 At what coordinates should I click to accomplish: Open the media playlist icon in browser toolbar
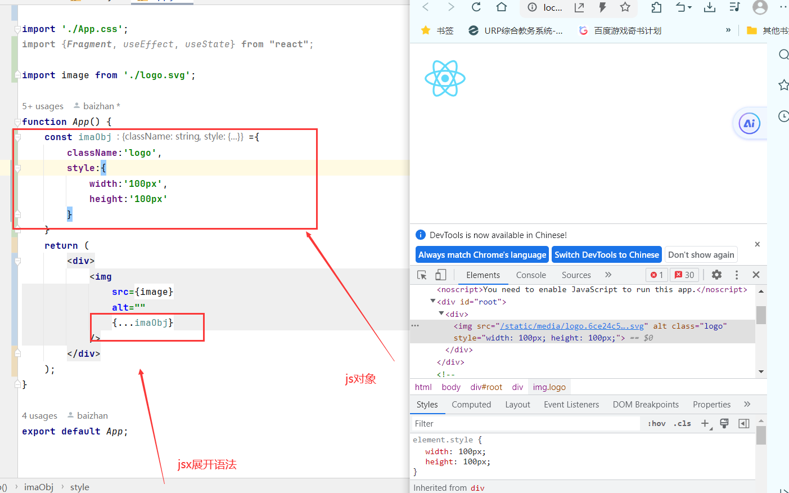(x=734, y=7)
